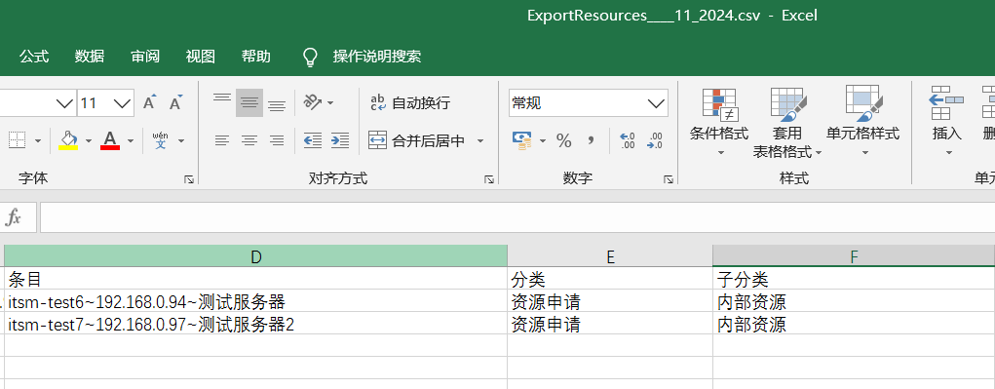Click the text orientation icon

tap(312, 102)
